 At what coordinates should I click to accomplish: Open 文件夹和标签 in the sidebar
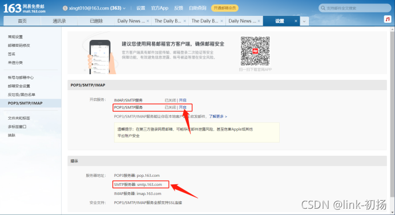click(x=19, y=118)
